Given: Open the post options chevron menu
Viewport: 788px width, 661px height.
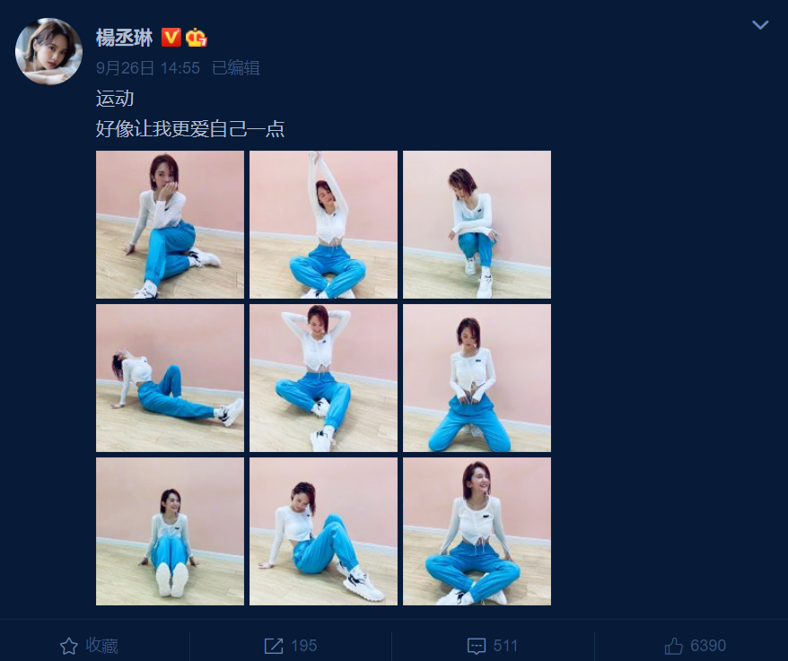Looking at the screenshot, I should click(x=760, y=24).
